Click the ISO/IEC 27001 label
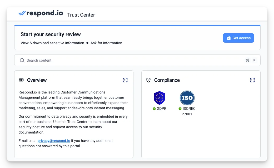The image size is (274, 168). click(x=189, y=111)
